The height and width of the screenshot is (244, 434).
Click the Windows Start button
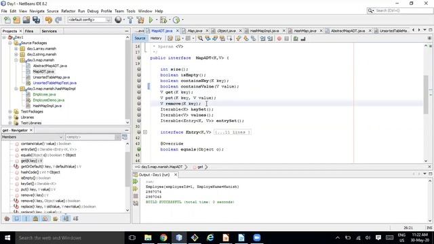pos(7,238)
